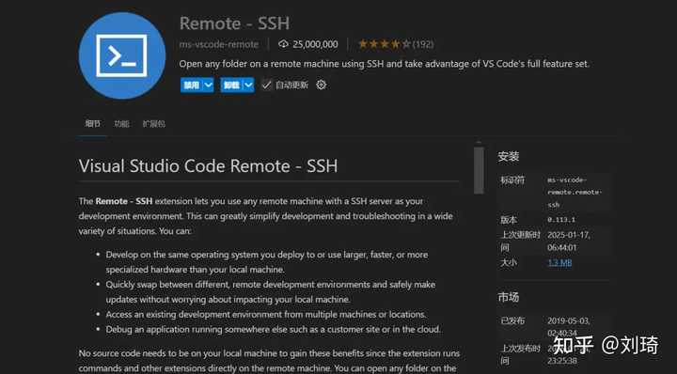Click the 已发布 published label
The height and width of the screenshot is (374, 677).
(512, 321)
